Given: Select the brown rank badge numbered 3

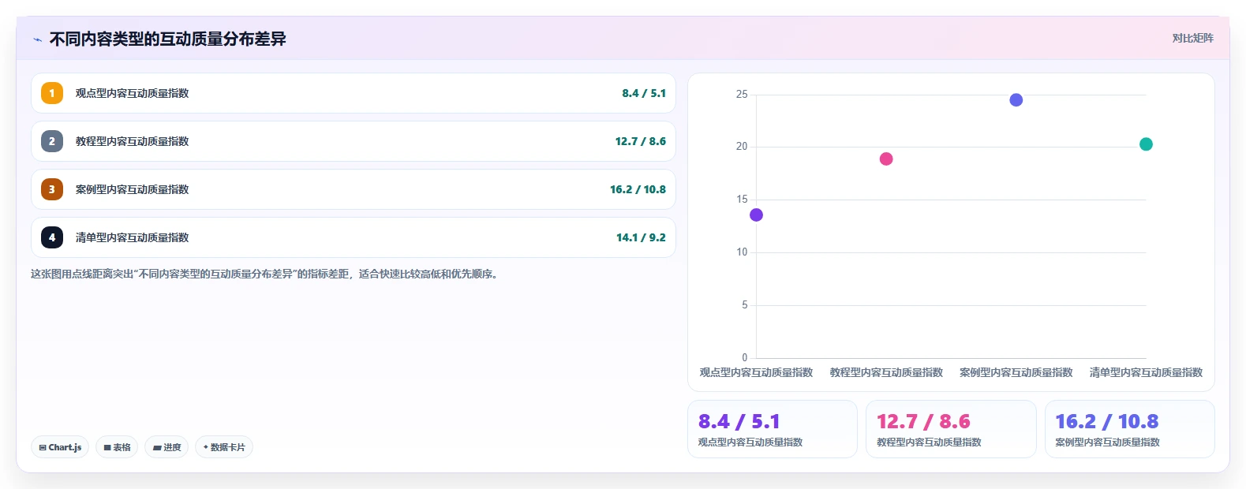Looking at the screenshot, I should pyautogui.click(x=52, y=189).
